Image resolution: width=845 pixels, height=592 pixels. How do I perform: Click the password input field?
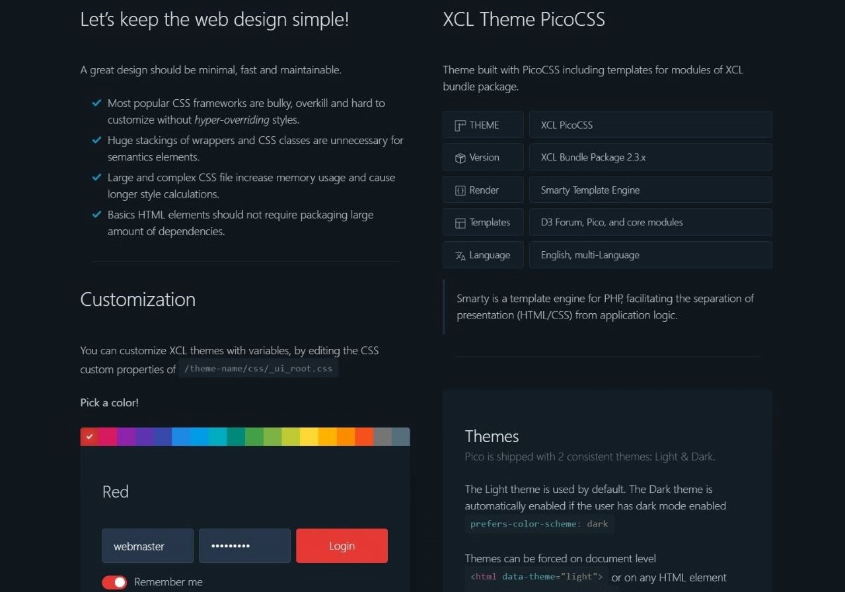point(244,546)
